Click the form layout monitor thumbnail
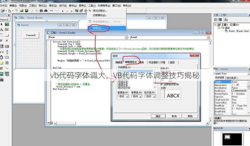Viewport: 250px width, 146px height. [232, 139]
